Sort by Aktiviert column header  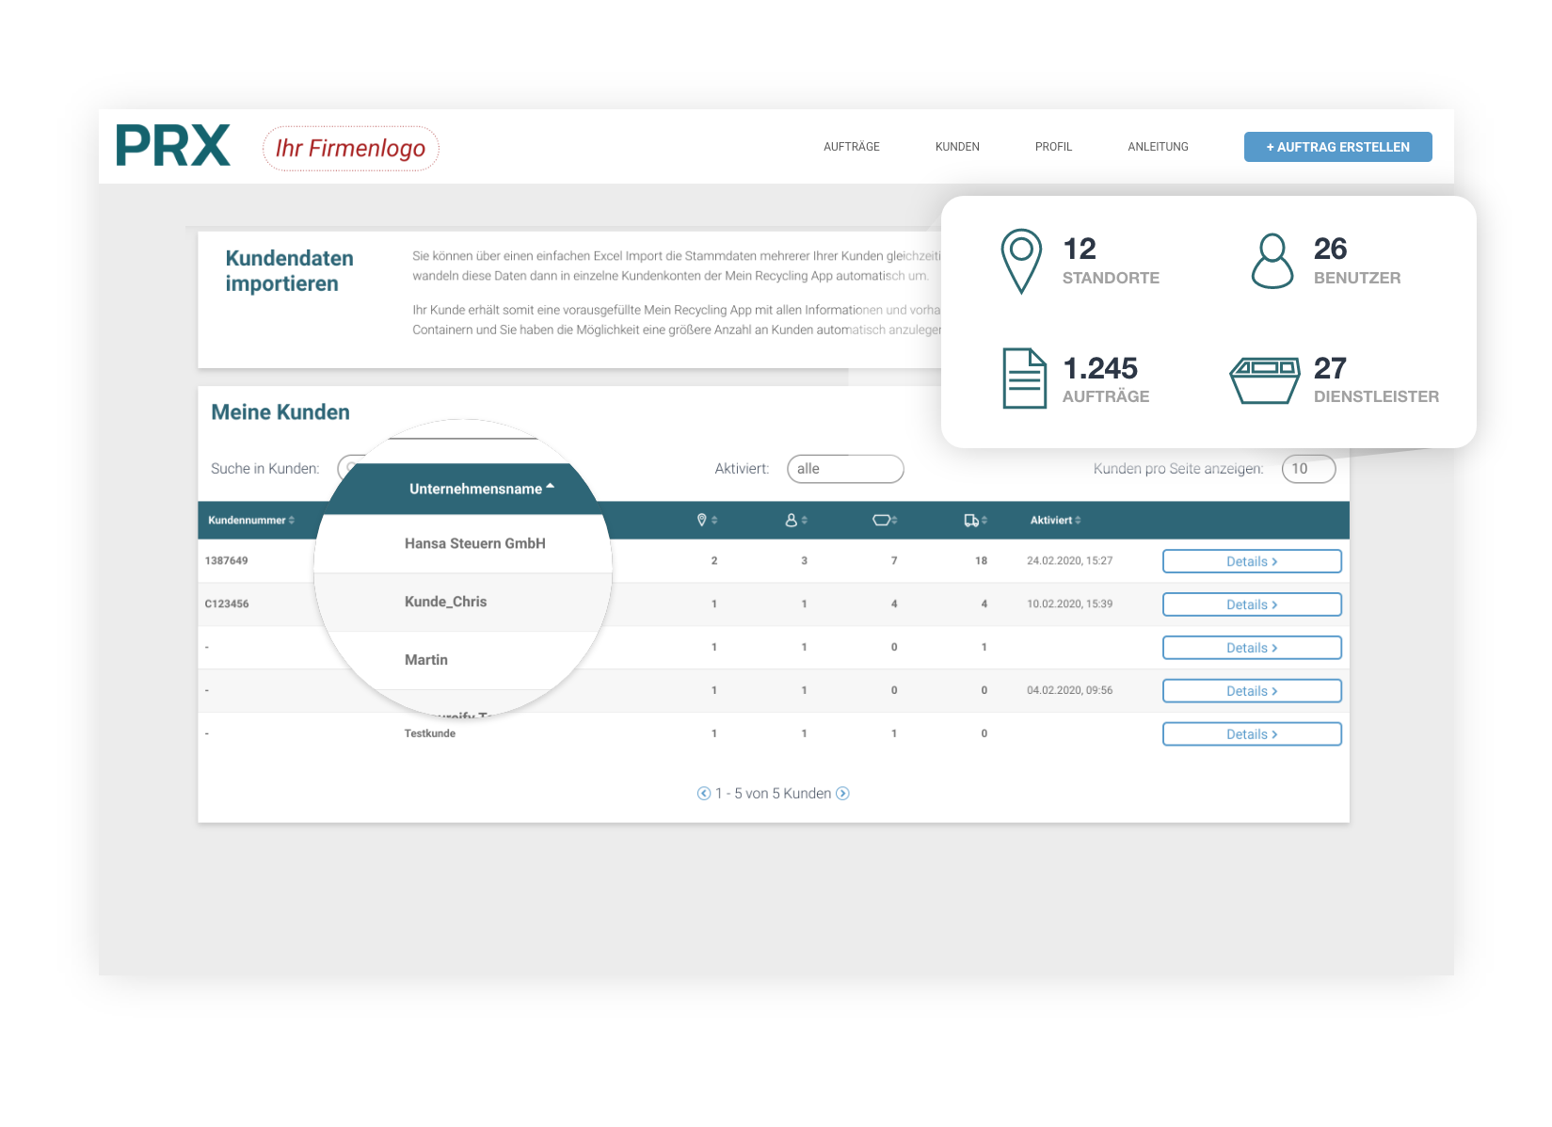pos(1055,521)
